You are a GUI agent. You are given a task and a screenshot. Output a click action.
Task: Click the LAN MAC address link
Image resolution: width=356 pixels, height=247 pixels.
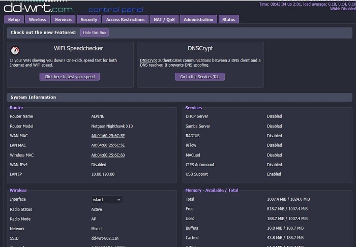pos(108,145)
